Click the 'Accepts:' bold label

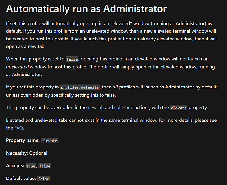pos(15,166)
